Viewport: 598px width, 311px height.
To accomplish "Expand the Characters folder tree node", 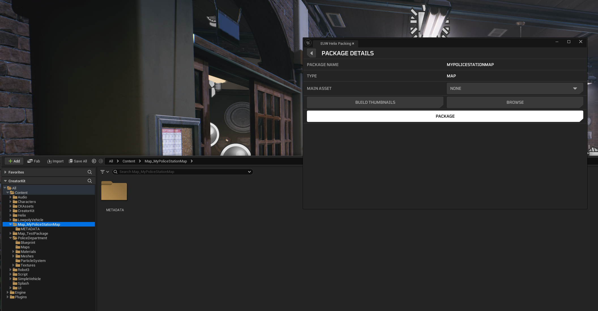I will [10, 202].
